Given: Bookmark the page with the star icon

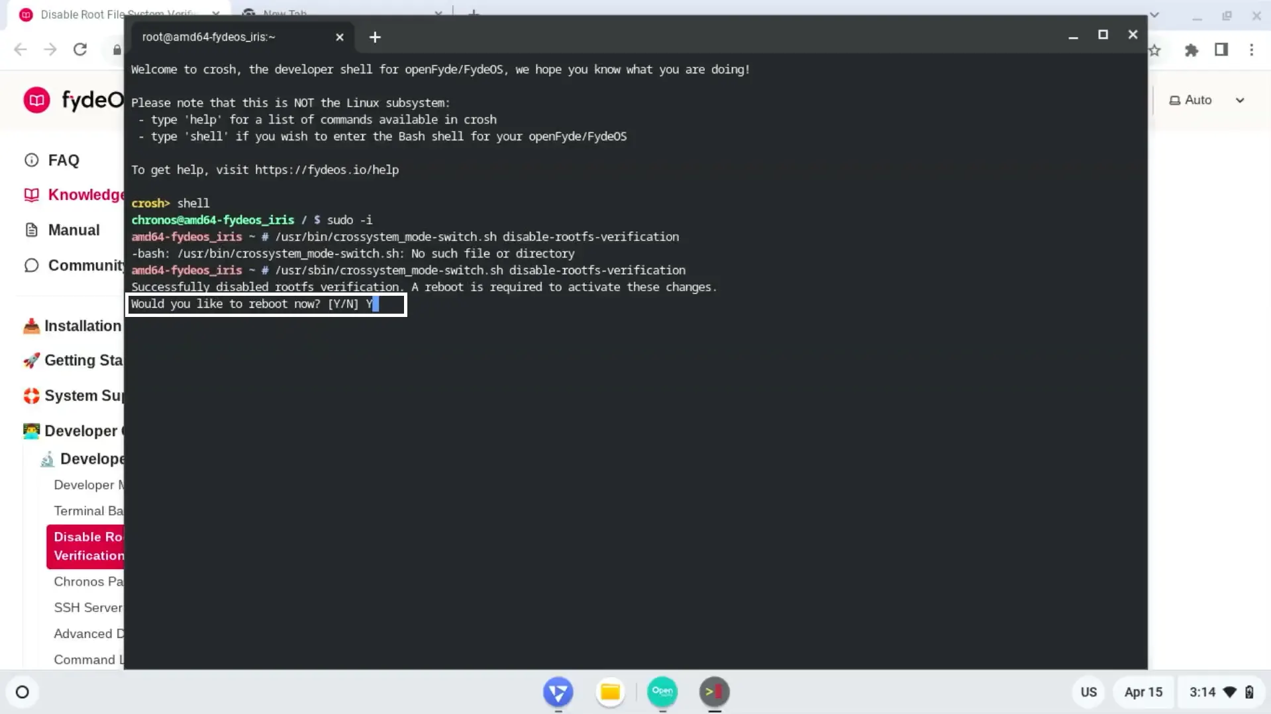Looking at the screenshot, I should [x=1154, y=50].
